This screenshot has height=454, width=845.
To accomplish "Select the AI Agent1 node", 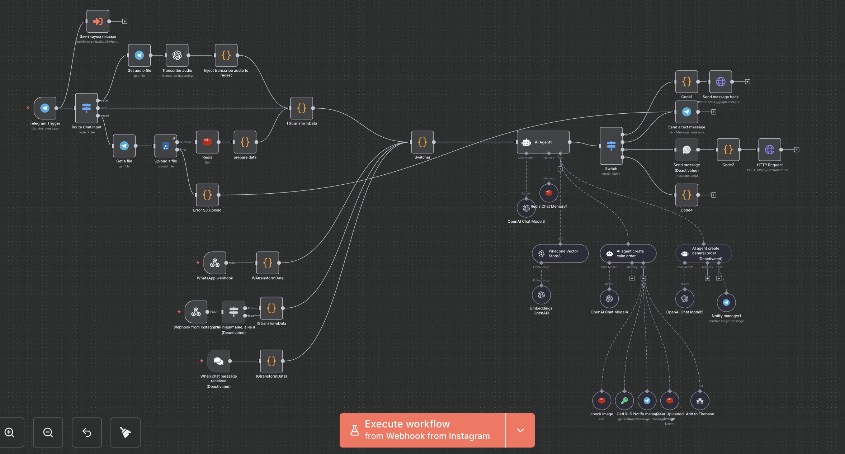I will (x=543, y=142).
